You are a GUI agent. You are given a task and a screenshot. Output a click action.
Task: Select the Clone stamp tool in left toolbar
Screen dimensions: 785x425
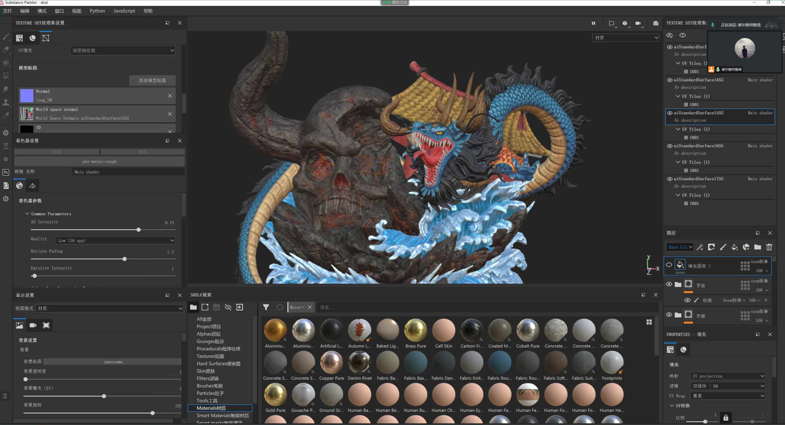point(5,102)
